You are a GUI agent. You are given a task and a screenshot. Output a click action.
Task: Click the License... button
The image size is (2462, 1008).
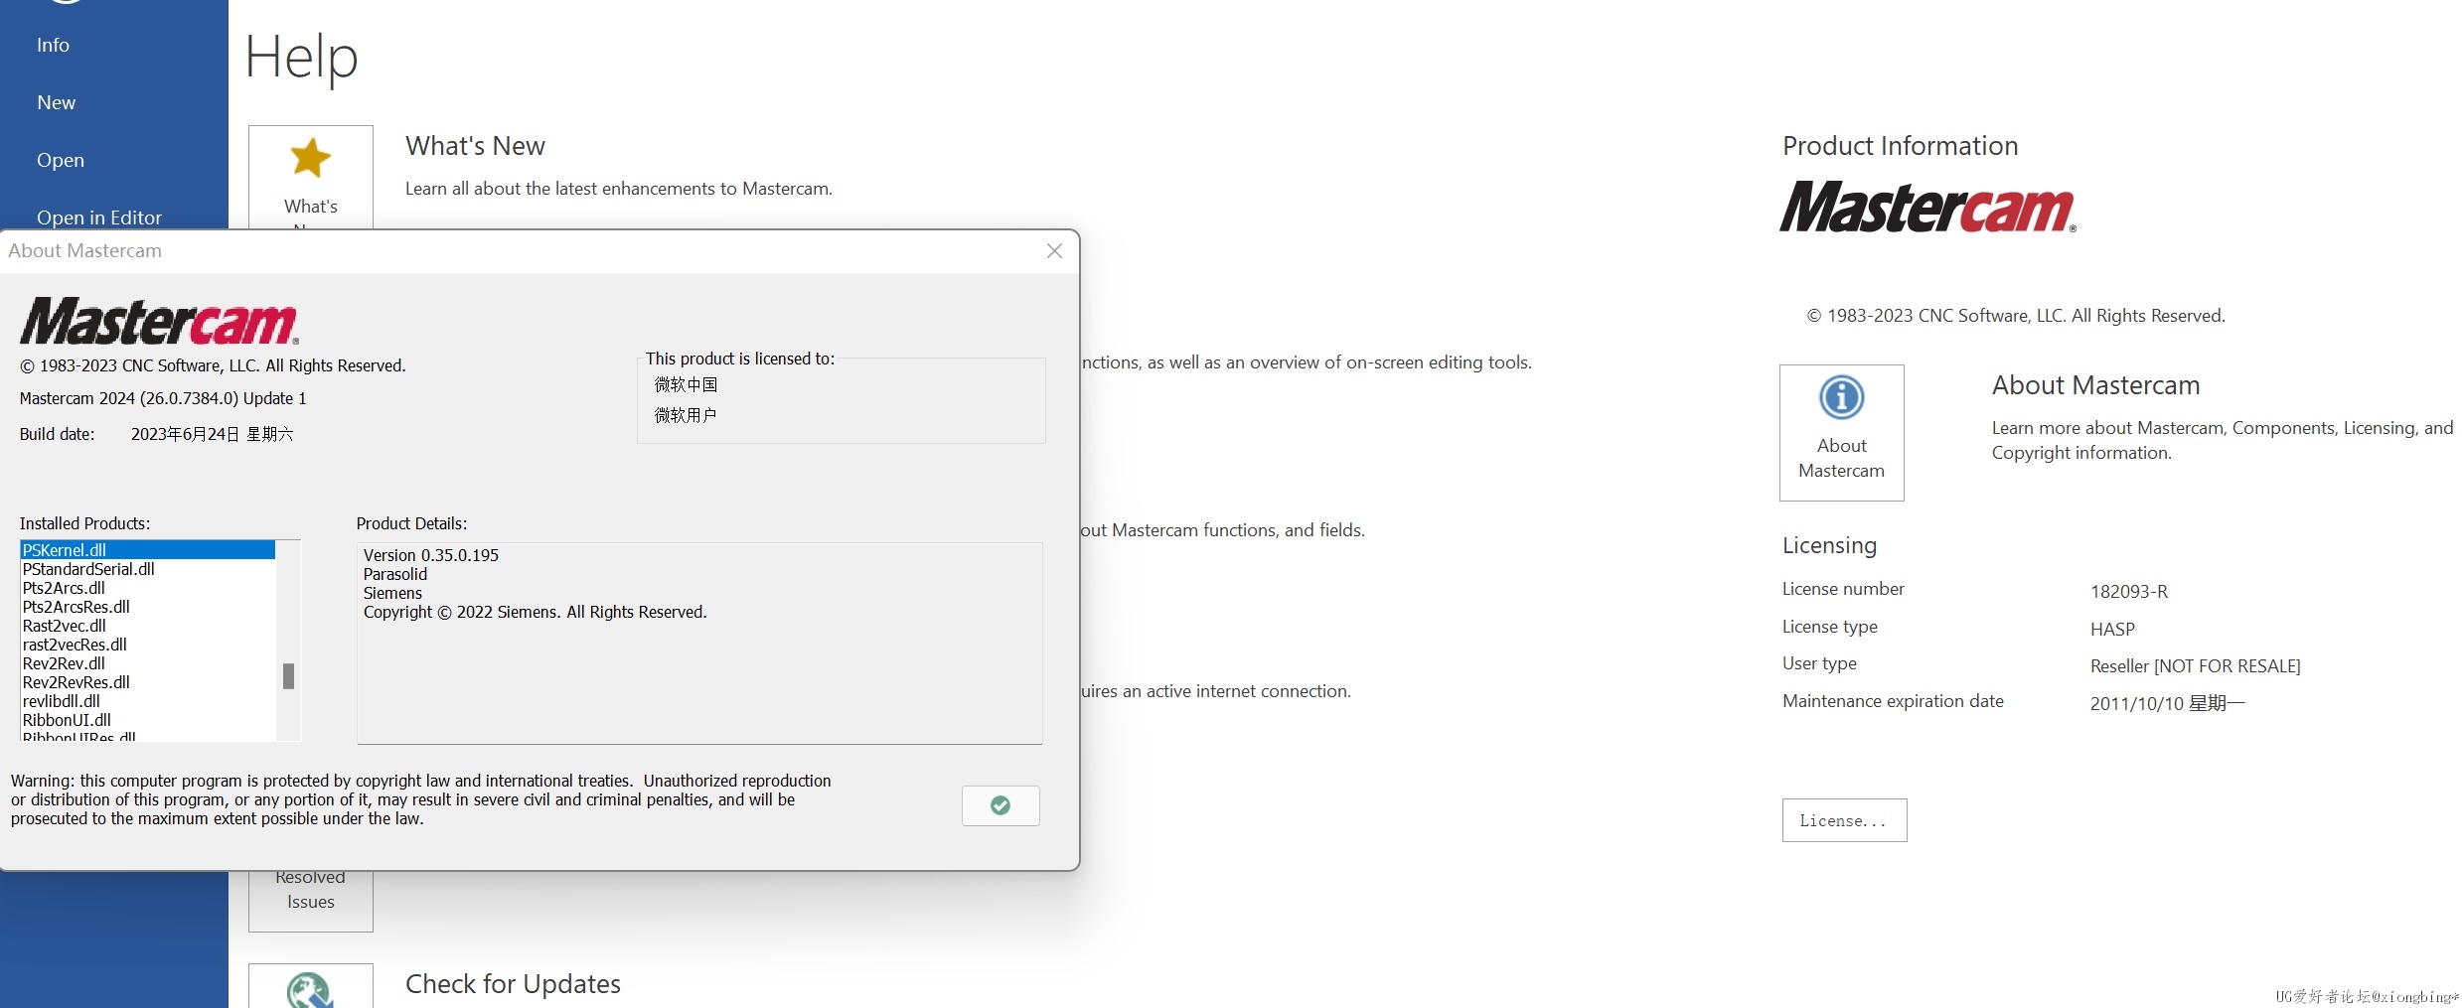[1844, 820]
